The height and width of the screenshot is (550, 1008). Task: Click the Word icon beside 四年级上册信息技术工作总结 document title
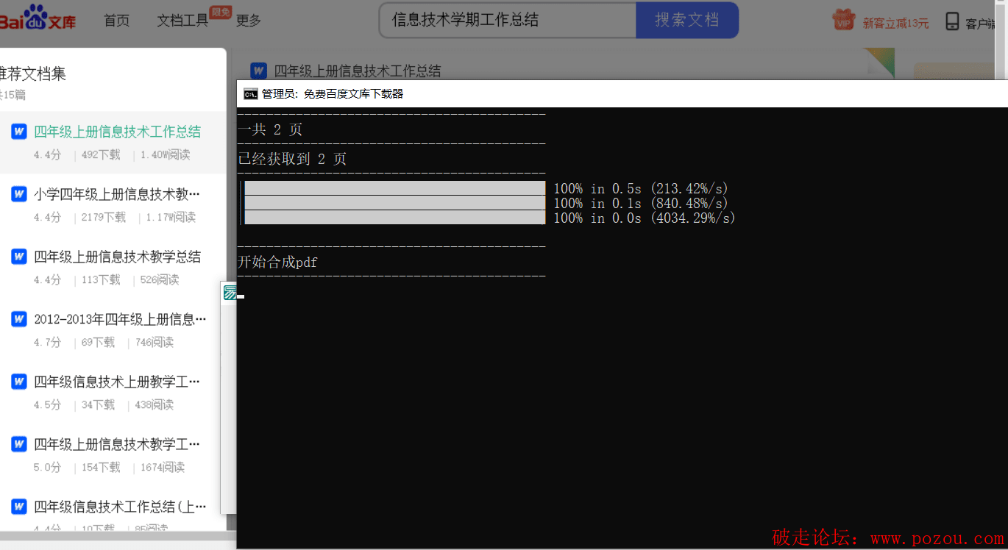258,71
